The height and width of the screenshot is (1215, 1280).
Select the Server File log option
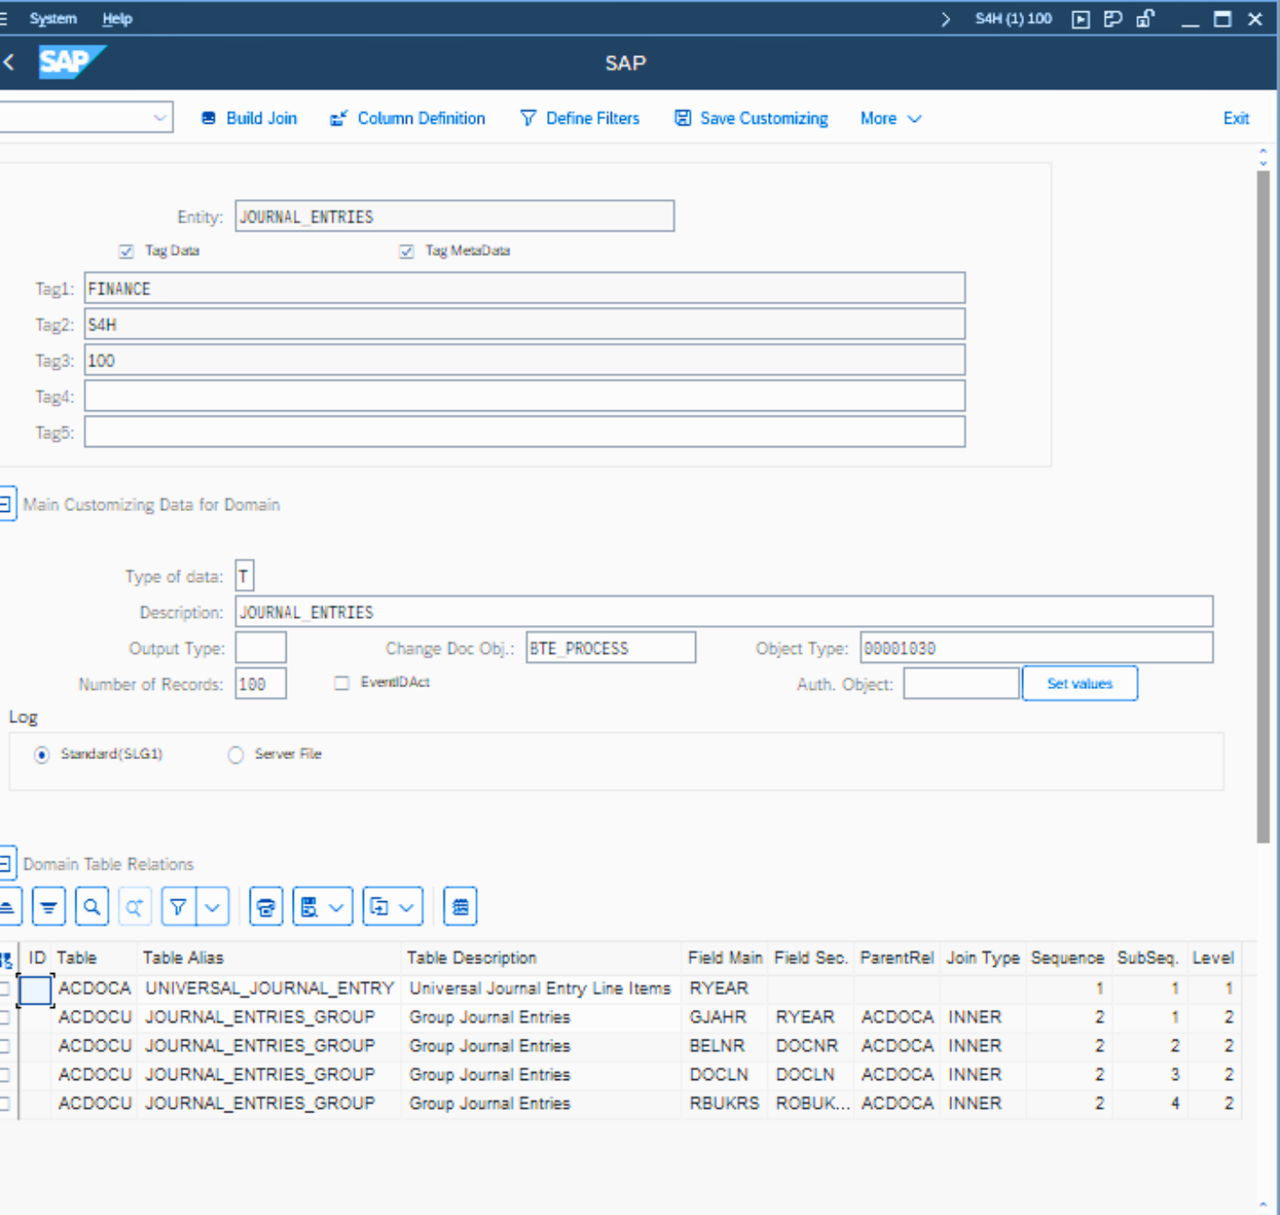click(236, 755)
